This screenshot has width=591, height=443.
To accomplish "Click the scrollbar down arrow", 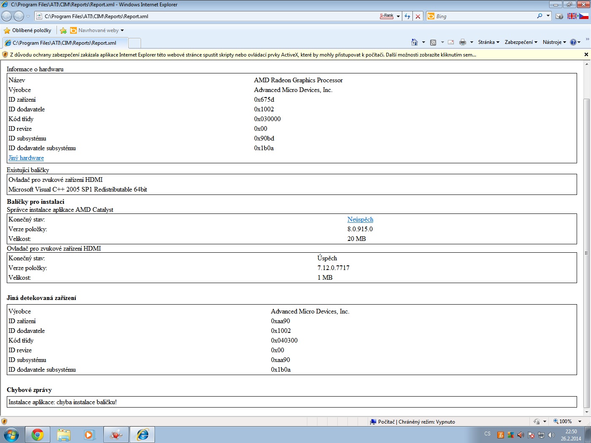I will pos(586,412).
